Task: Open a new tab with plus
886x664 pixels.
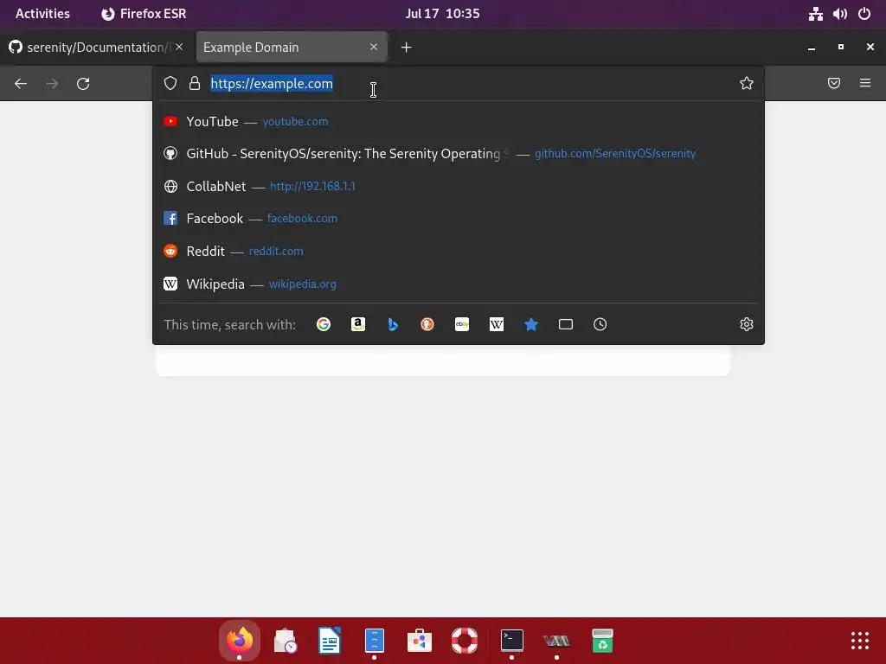Action: (407, 48)
